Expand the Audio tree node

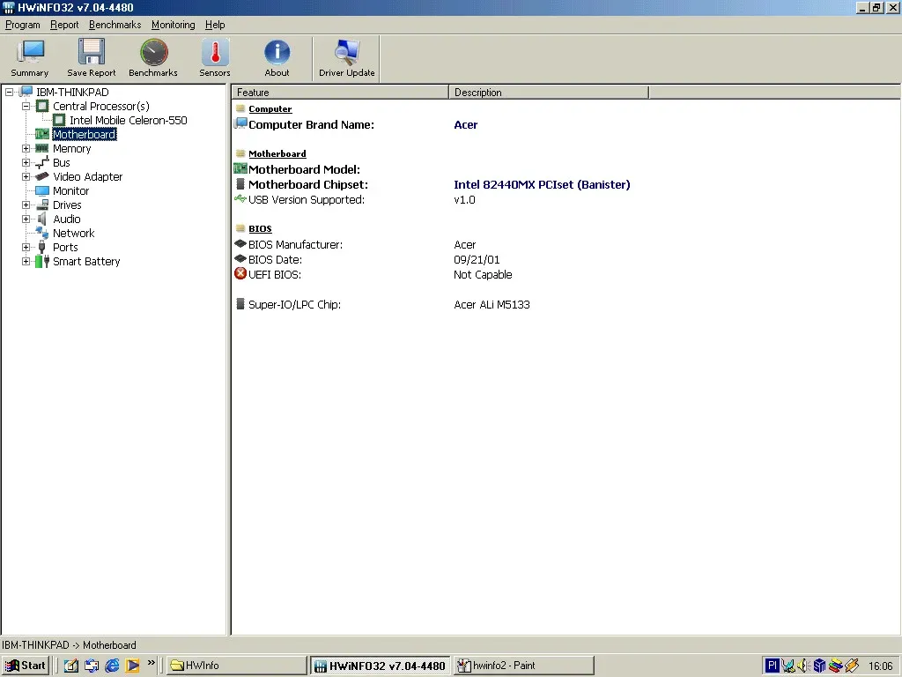tap(26, 219)
